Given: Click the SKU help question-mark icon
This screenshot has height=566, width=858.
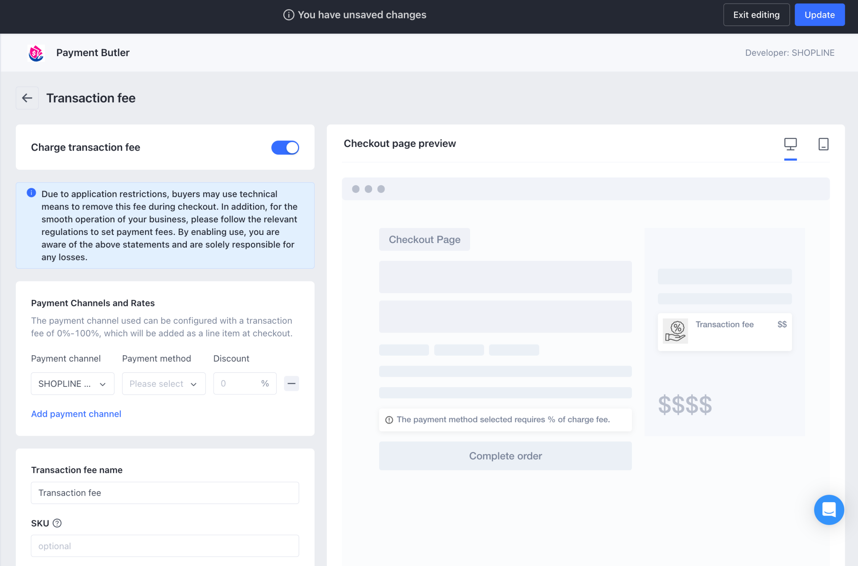Looking at the screenshot, I should point(57,523).
